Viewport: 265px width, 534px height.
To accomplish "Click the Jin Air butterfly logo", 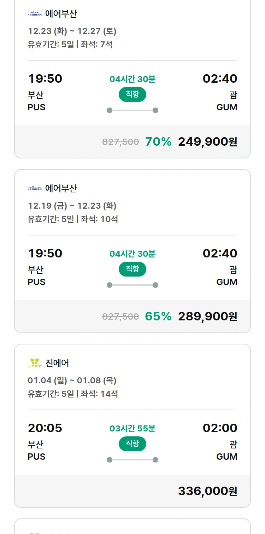I will [x=35, y=363].
